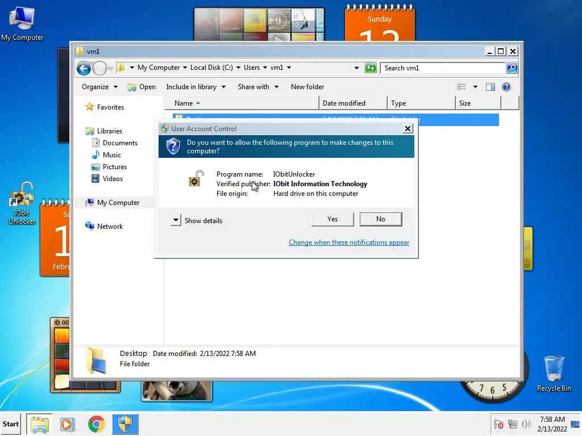The height and width of the screenshot is (436, 582).
Task: Open Include in library menu
Action: (196, 87)
